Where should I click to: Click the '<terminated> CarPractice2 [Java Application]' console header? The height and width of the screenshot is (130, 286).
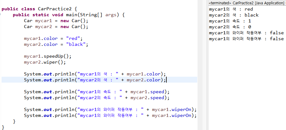coord(247,3)
